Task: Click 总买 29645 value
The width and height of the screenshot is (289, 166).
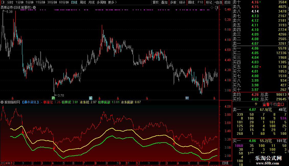Action: 281,99
